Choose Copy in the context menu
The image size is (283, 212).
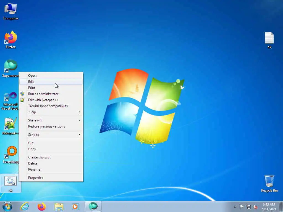point(51,149)
